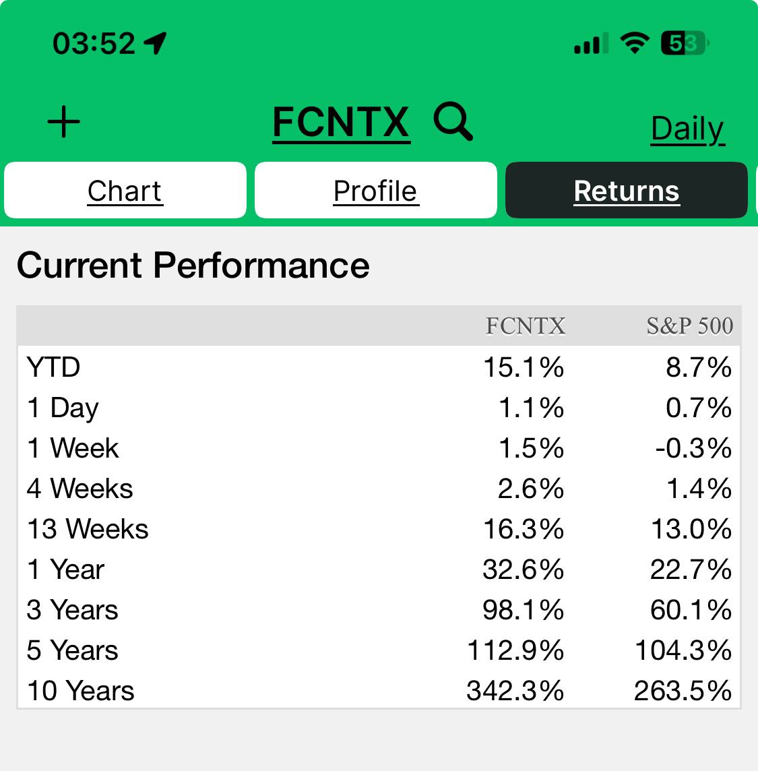The width and height of the screenshot is (758, 771).
Task: Tap the FCNTX ticker symbol title
Action: (341, 123)
